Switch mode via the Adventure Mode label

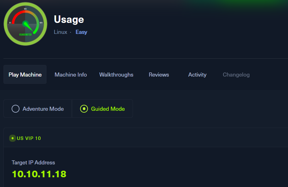(x=43, y=109)
